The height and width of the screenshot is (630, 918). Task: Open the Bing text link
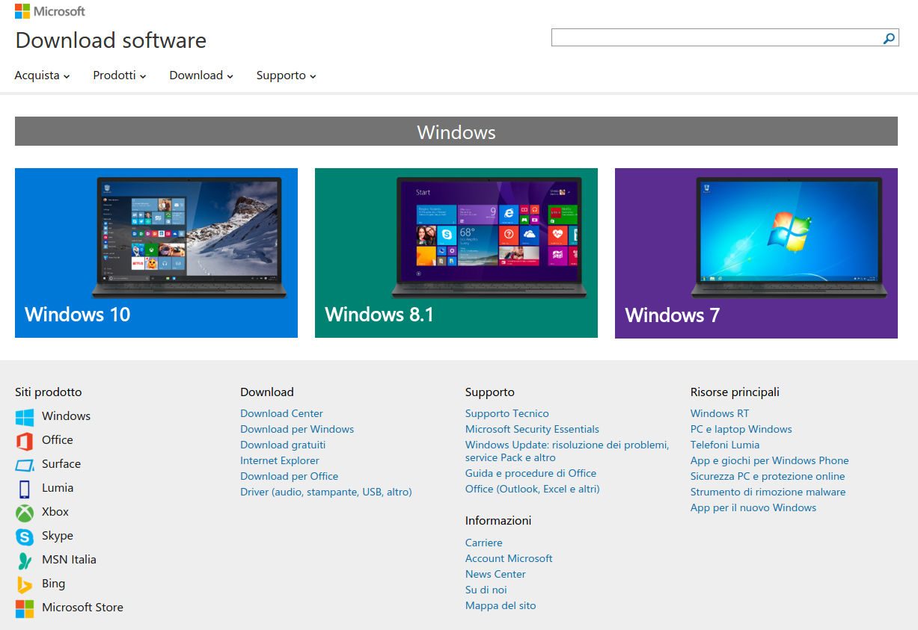point(53,584)
